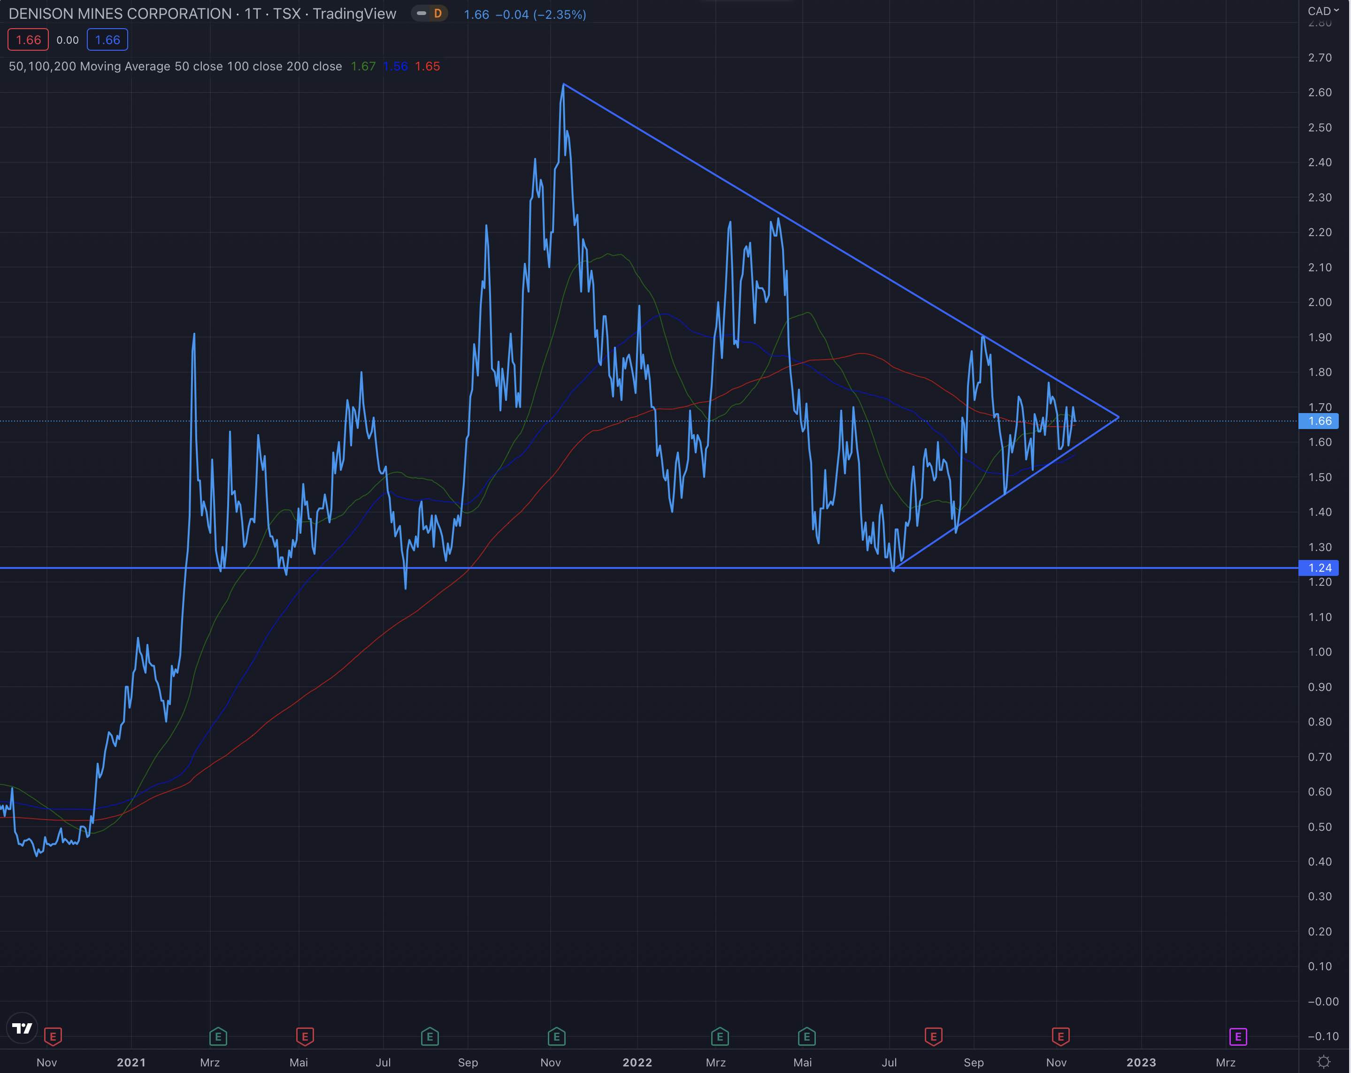This screenshot has width=1351, height=1073.
Task: Click the red 1.66 sell price box
Action: click(x=28, y=40)
